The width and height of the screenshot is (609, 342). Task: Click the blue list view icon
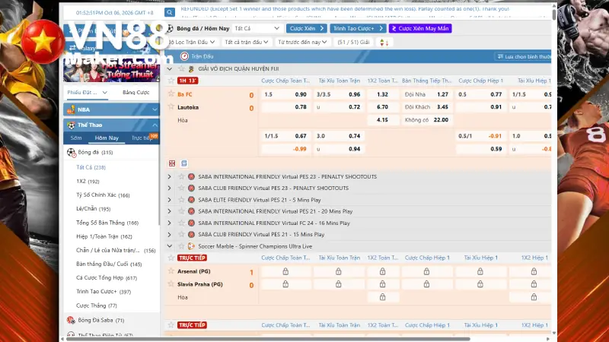tap(184, 163)
